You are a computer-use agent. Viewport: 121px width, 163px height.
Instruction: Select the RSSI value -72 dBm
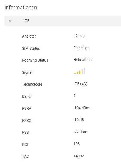(x=80, y=132)
